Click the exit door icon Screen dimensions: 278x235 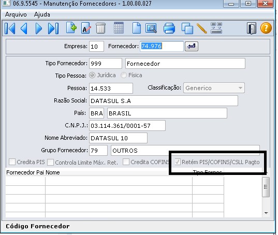point(252,28)
